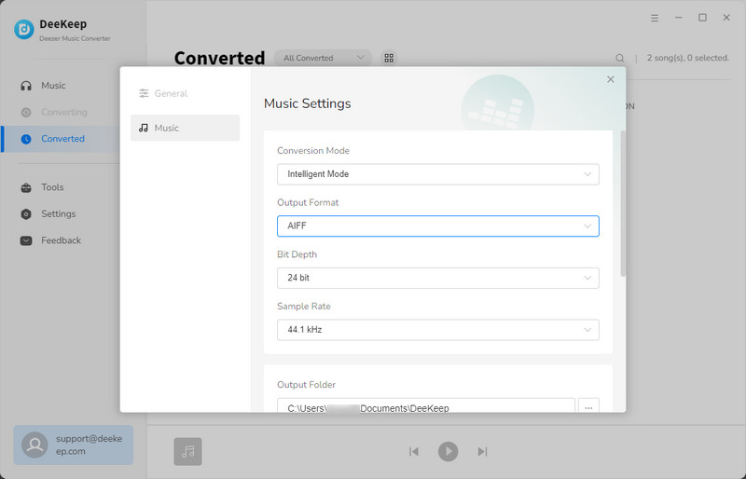This screenshot has height=479, width=746.
Task: Click the headphones icon beside Music
Action: coord(26,86)
